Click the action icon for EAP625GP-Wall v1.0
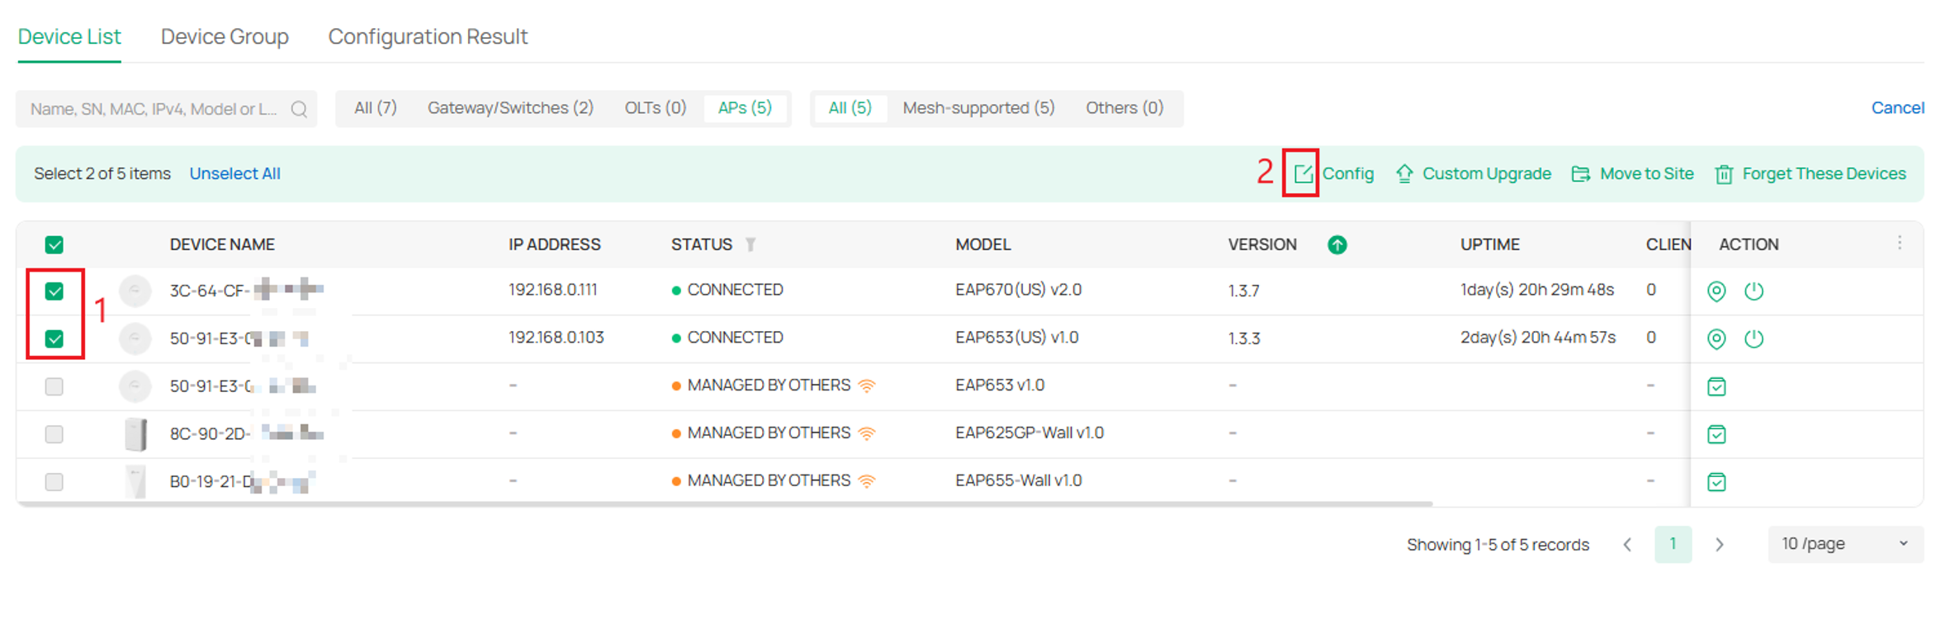 coord(1716,434)
